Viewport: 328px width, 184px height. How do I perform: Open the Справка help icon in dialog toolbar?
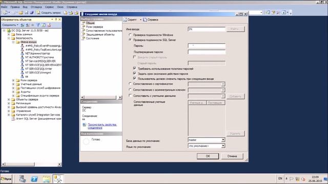[145, 19]
